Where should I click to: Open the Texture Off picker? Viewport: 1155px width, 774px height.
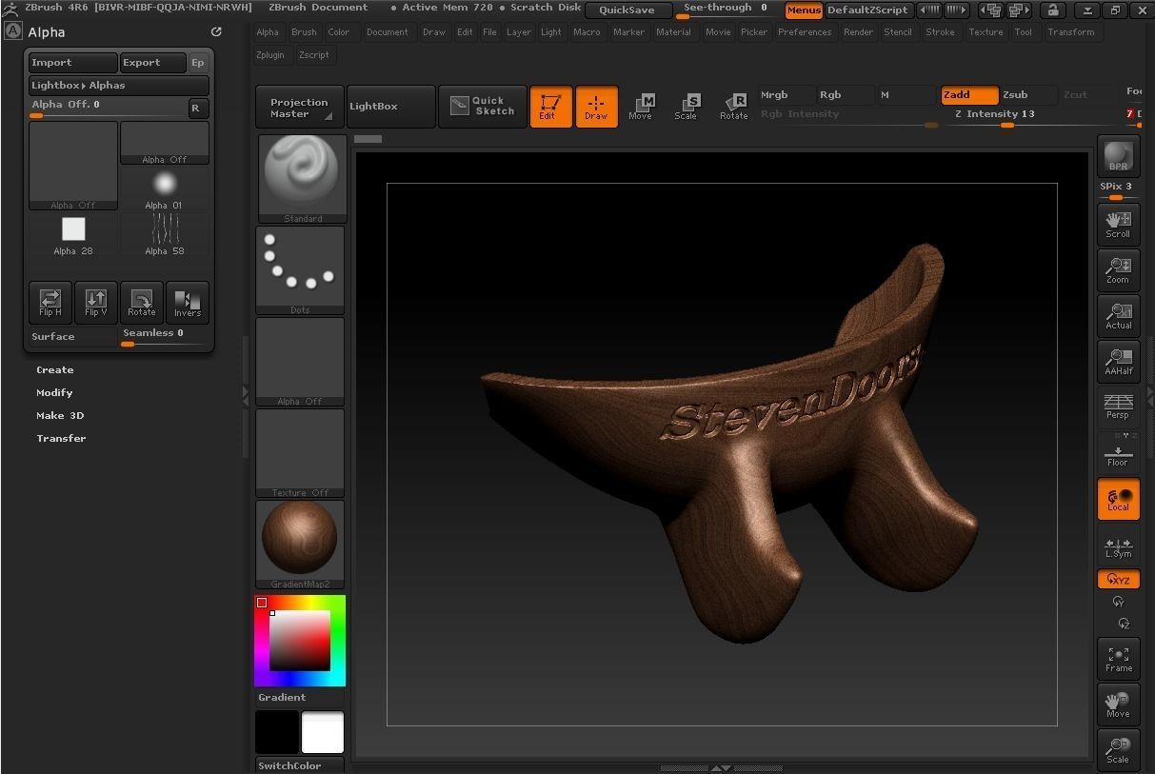click(300, 453)
